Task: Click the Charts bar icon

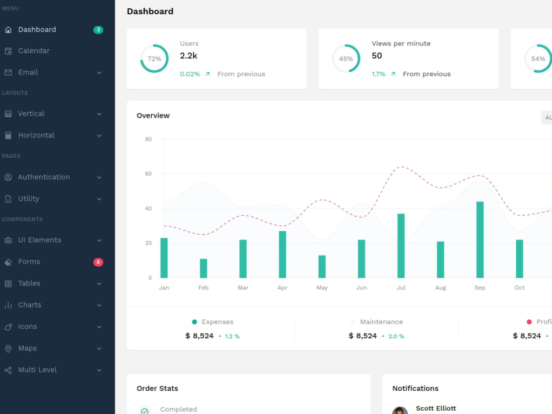Action: pyautogui.click(x=8, y=306)
